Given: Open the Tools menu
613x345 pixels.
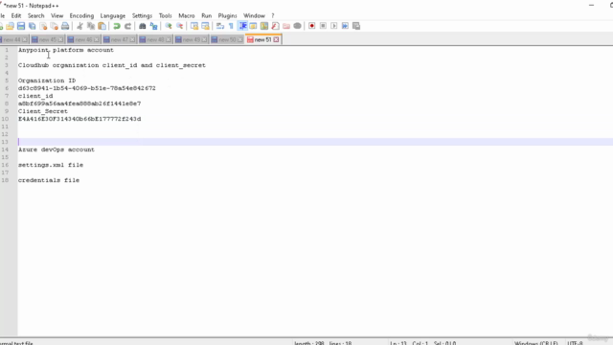Looking at the screenshot, I should tap(165, 15).
